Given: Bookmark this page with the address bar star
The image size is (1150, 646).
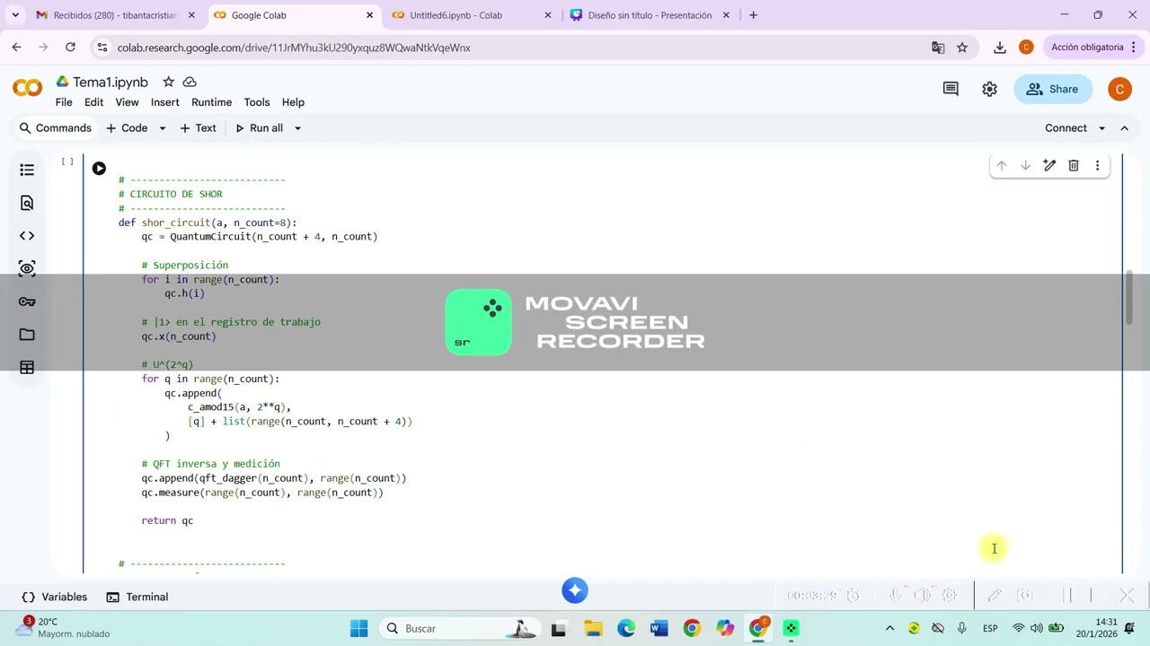Looking at the screenshot, I should pos(962,48).
